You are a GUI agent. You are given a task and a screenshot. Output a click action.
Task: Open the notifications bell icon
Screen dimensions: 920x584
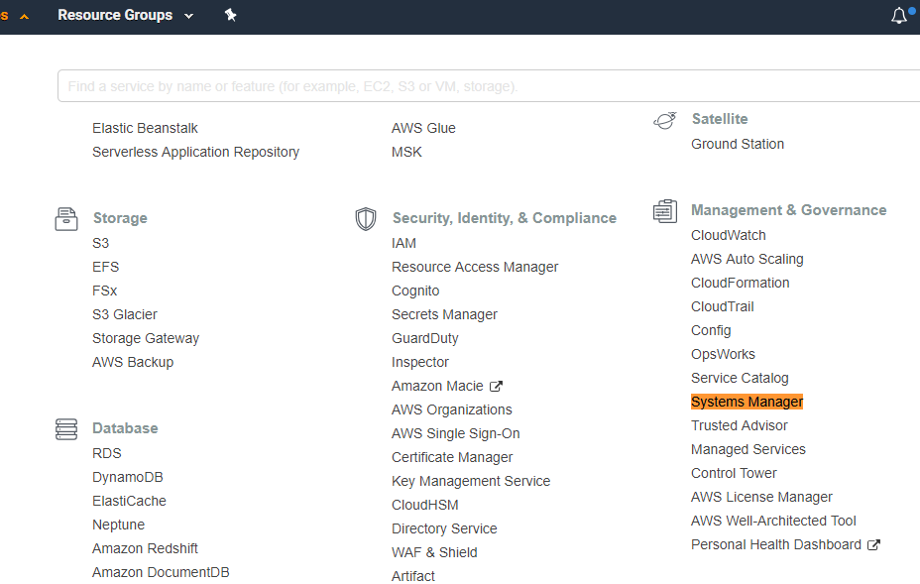[899, 16]
